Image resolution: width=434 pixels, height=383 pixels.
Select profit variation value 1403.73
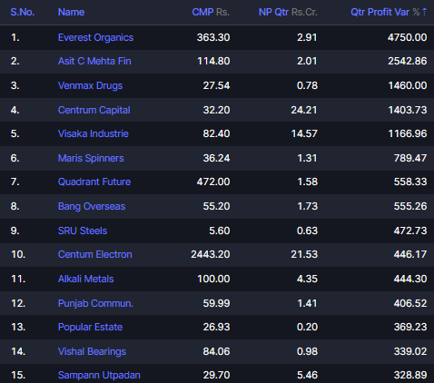coord(408,110)
